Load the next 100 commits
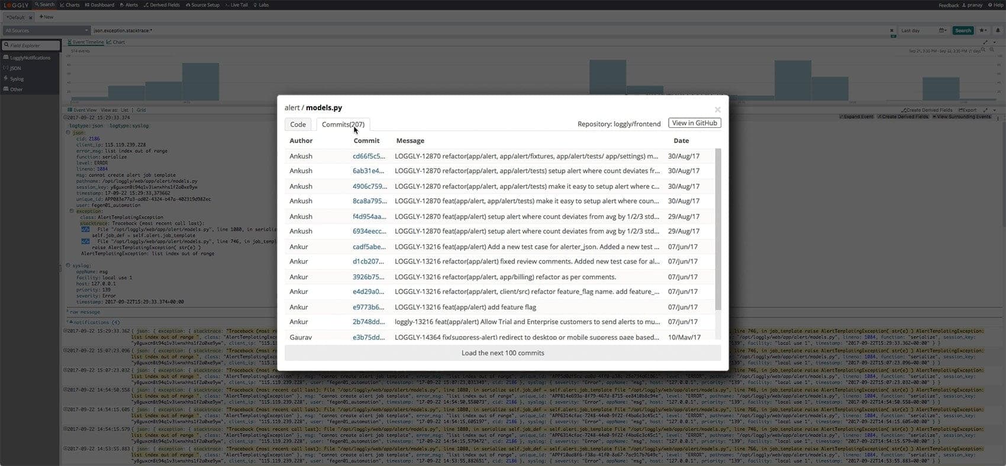 [x=502, y=353]
